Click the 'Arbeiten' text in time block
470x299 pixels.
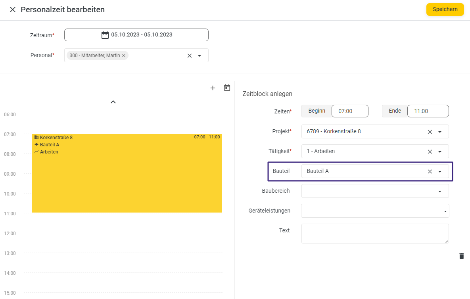click(49, 152)
